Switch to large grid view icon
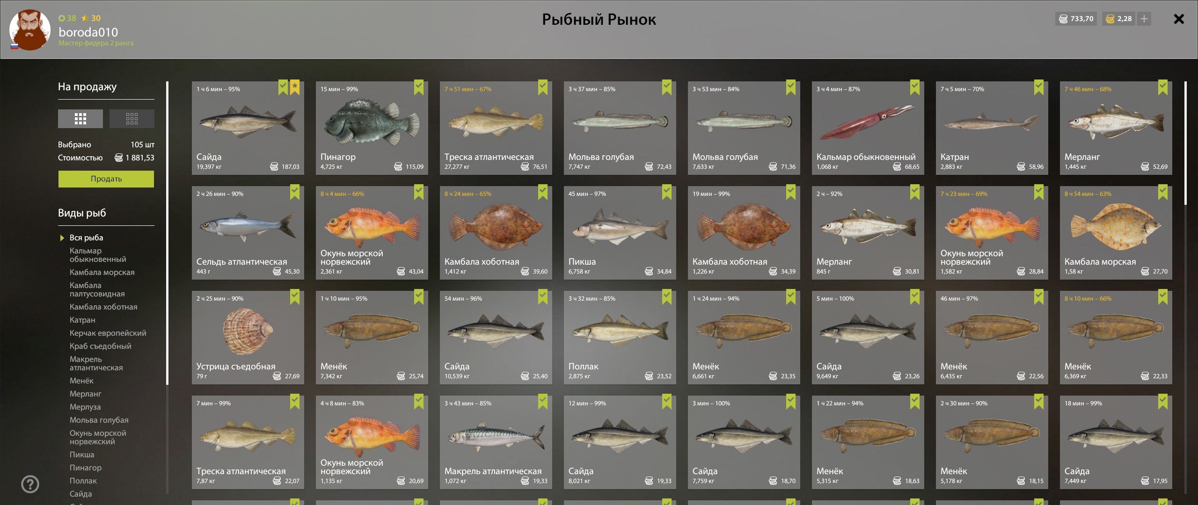 click(x=80, y=119)
